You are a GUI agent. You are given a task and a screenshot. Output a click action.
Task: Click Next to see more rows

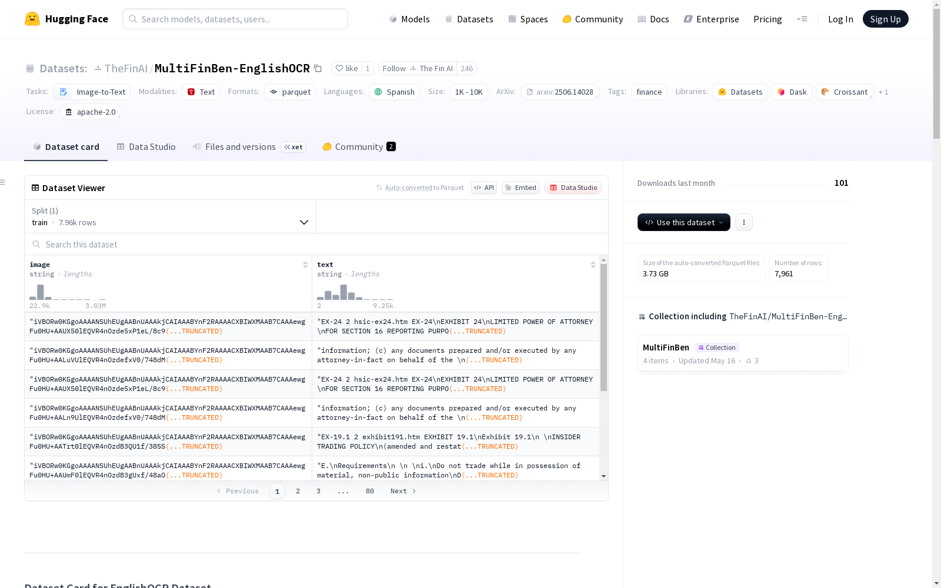(x=403, y=491)
